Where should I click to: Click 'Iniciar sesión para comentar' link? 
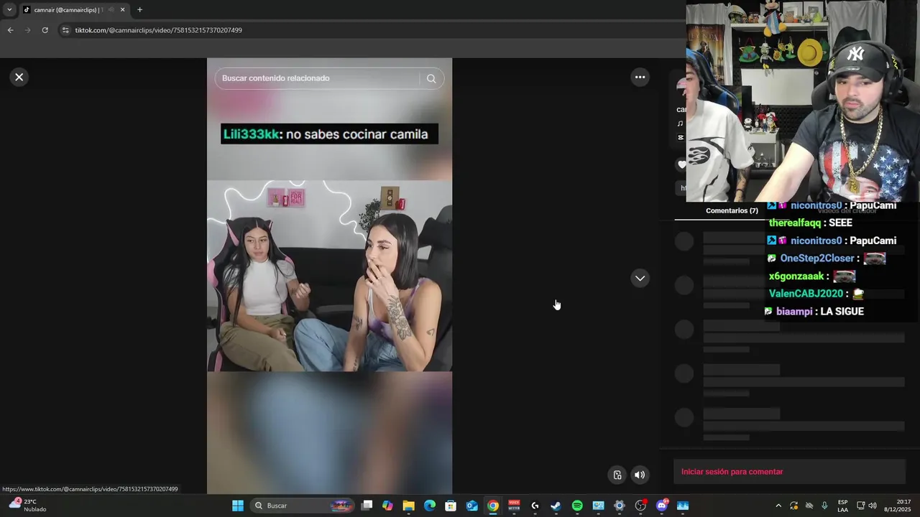coord(732,472)
